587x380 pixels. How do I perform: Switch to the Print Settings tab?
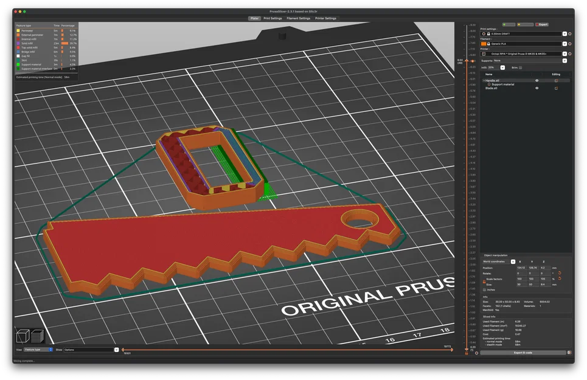coord(273,18)
